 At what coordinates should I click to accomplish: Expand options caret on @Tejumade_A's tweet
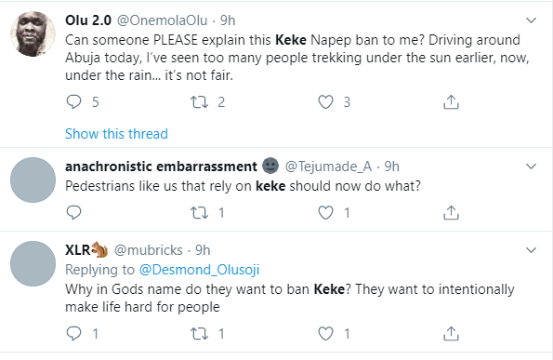click(x=531, y=167)
